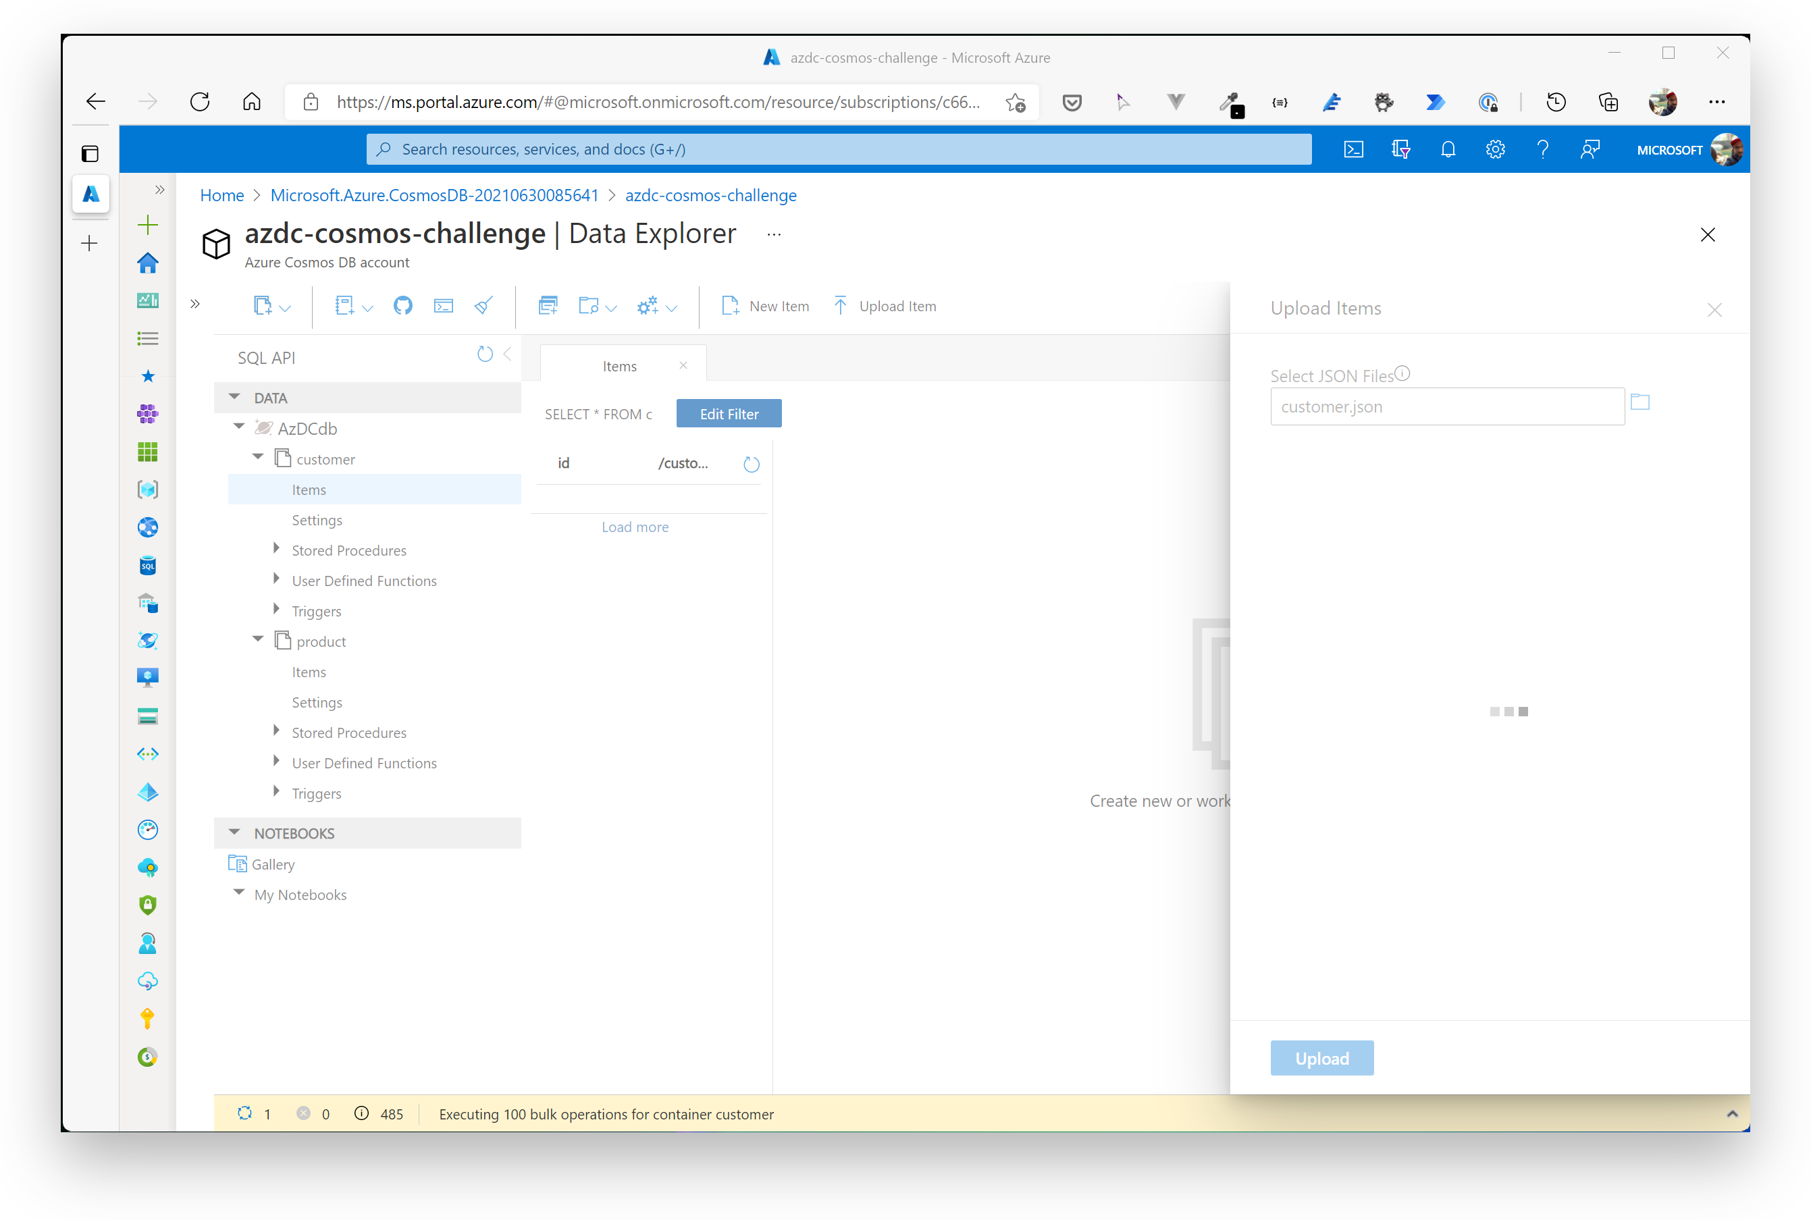
Task: Click the azdc-cosmos-challenge breadcrumb link
Action: (x=710, y=195)
